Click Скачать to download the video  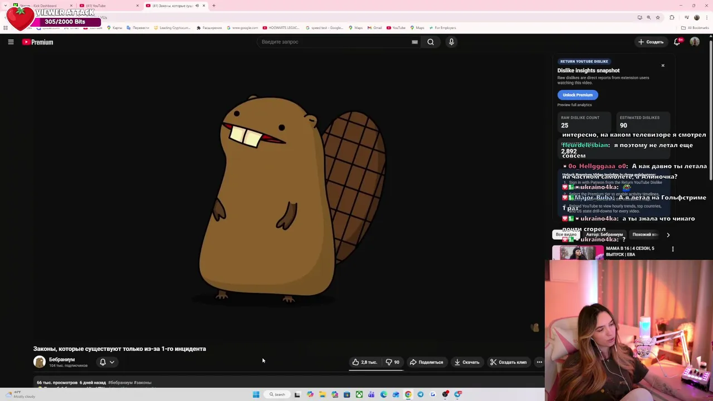pos(467,362)
